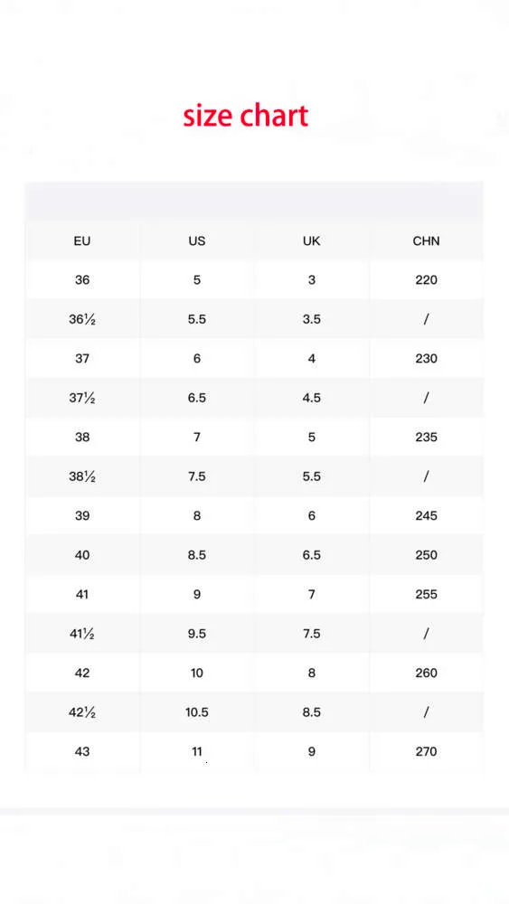Click the red size chart title
The width and height of the screenshot is (509, 904).
246,116
